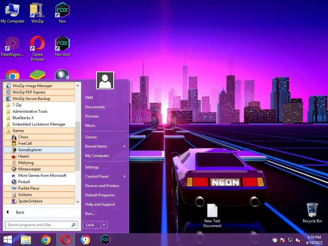Image resolution: width=328 pixels, height=246 pixels.
Task: Click the taskbar clock showing 3:10 PM
Action: pyautogui.click(x=314, y=240)
